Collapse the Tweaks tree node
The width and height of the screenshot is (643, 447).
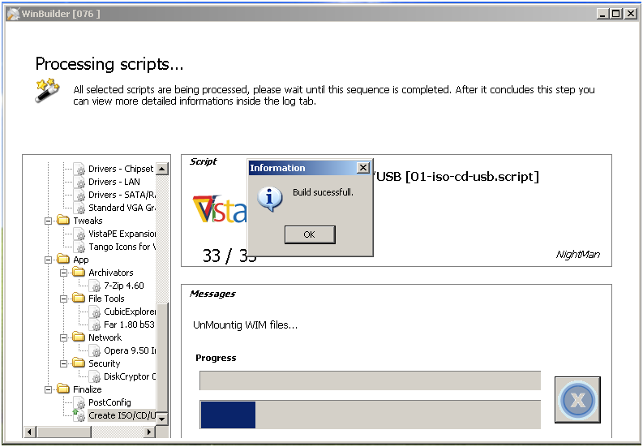pyautogui.click(x=49, y=221)
